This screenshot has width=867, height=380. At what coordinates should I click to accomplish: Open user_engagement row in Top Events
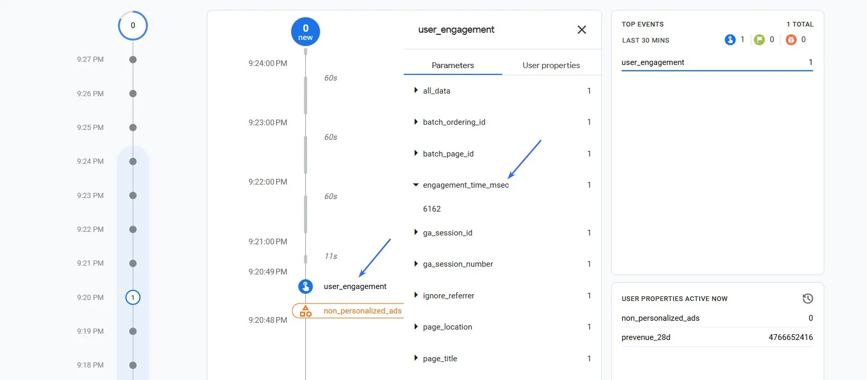coord(717,62)
